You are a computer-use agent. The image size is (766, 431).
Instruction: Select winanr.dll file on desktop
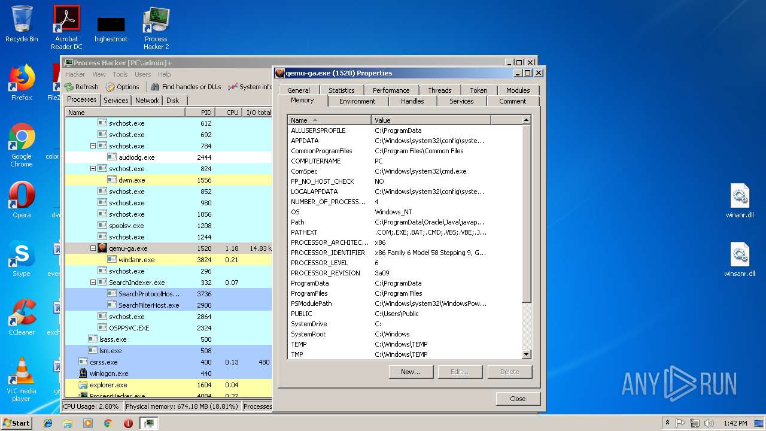pyautogui.click(x=740, y=202)
